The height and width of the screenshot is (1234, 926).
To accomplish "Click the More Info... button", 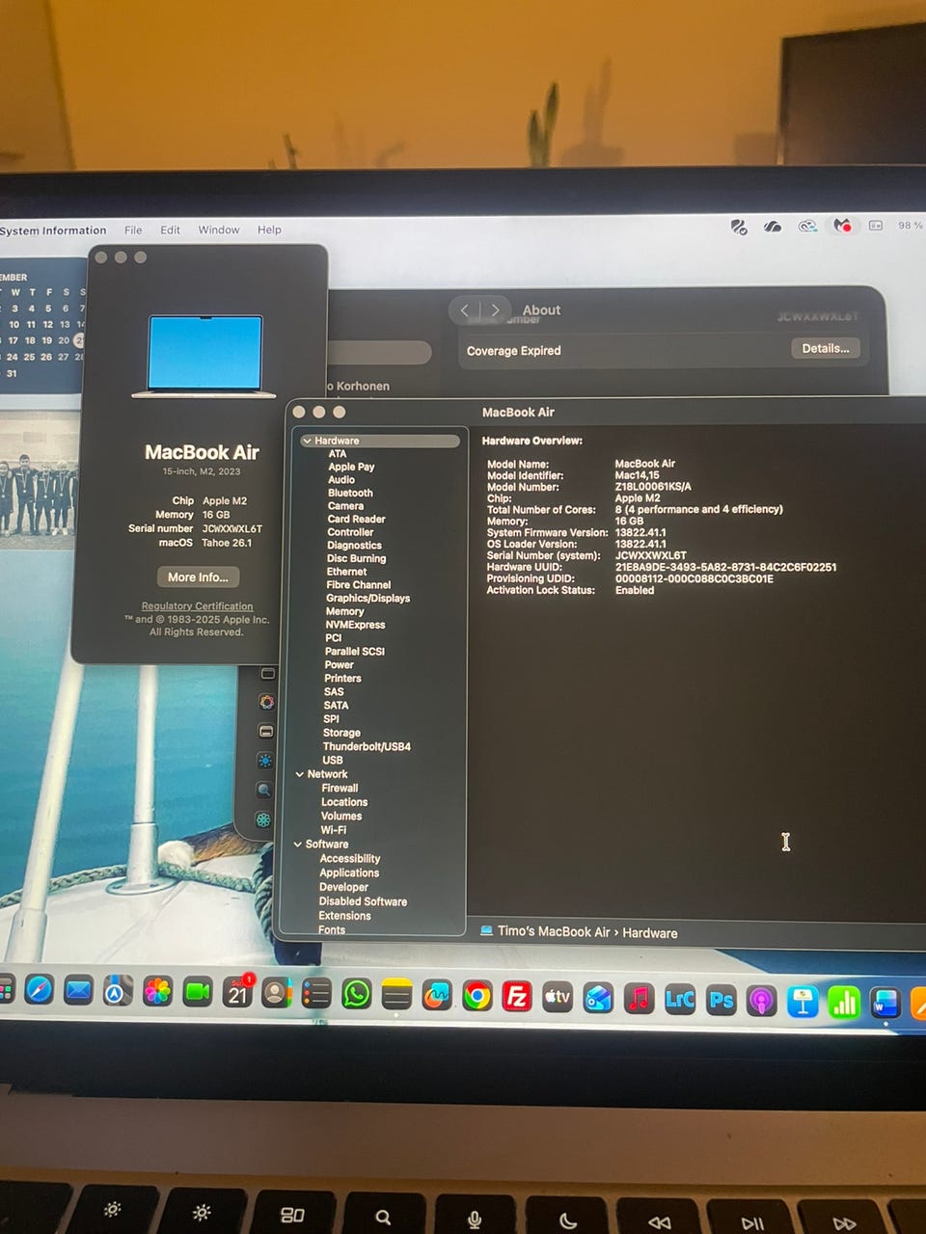I will [198, 577].
